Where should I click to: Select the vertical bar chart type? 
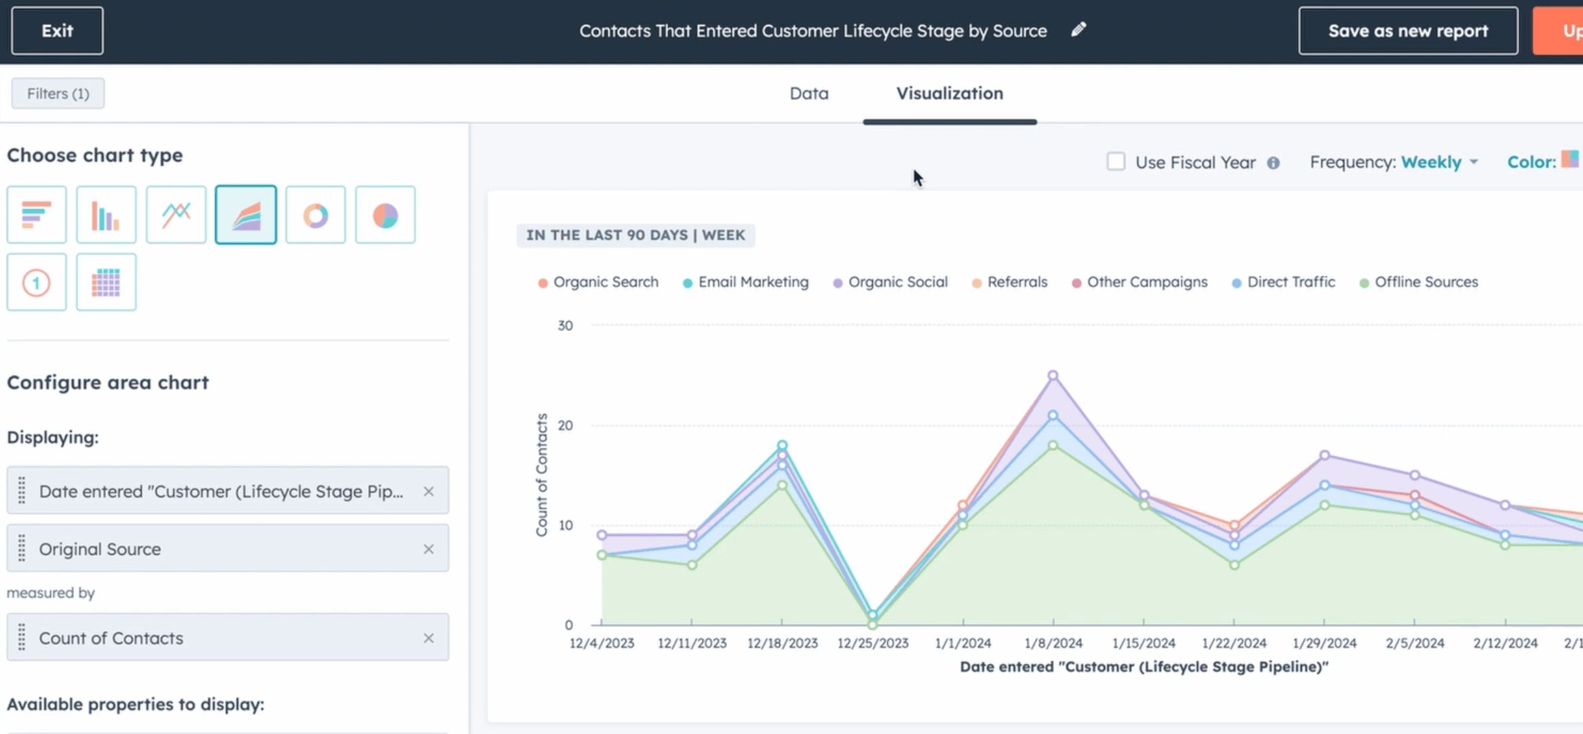point(106,214)
